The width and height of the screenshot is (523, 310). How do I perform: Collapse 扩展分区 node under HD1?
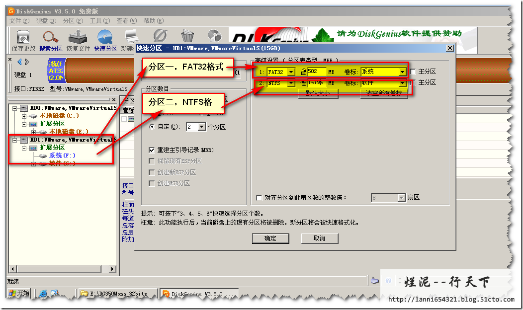click(x=24, y=148)
